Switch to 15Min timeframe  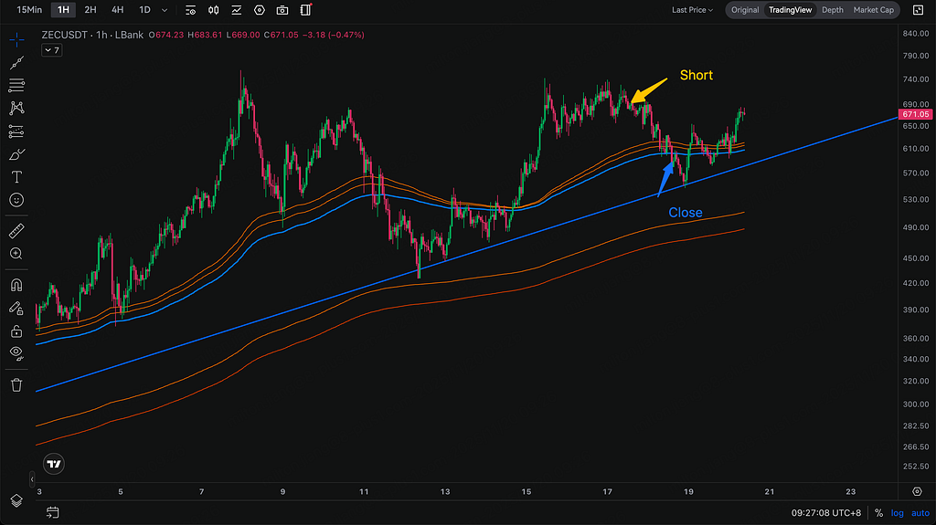[x=29, y=9]
